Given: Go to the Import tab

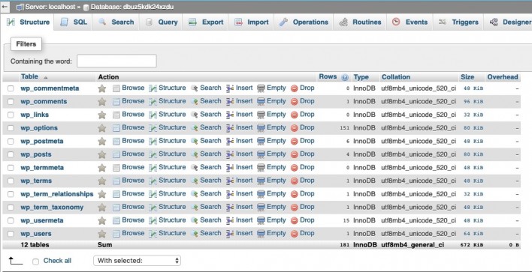Looking at the screenshot, I should tap(252, 22).
